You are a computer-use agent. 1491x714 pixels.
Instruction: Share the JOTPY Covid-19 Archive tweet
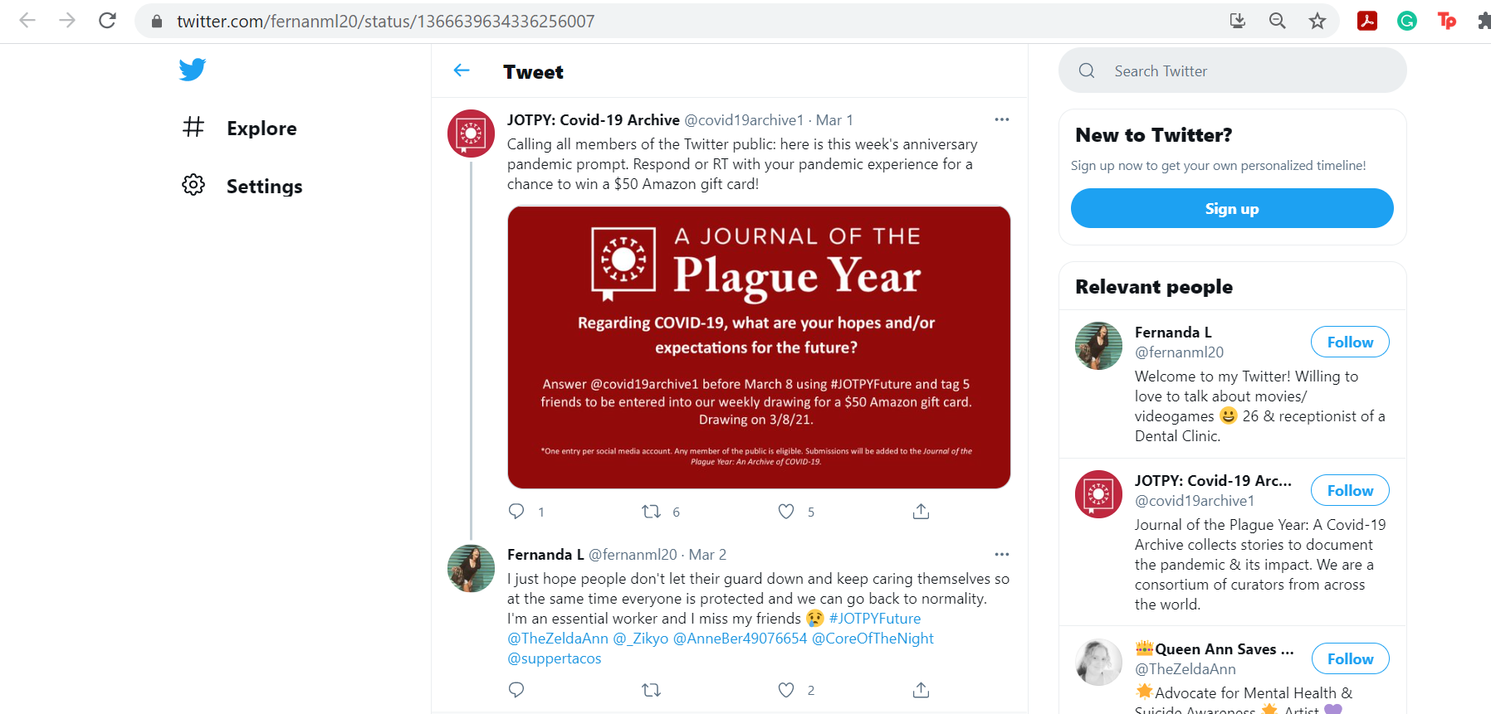click(x=921, y=512)
